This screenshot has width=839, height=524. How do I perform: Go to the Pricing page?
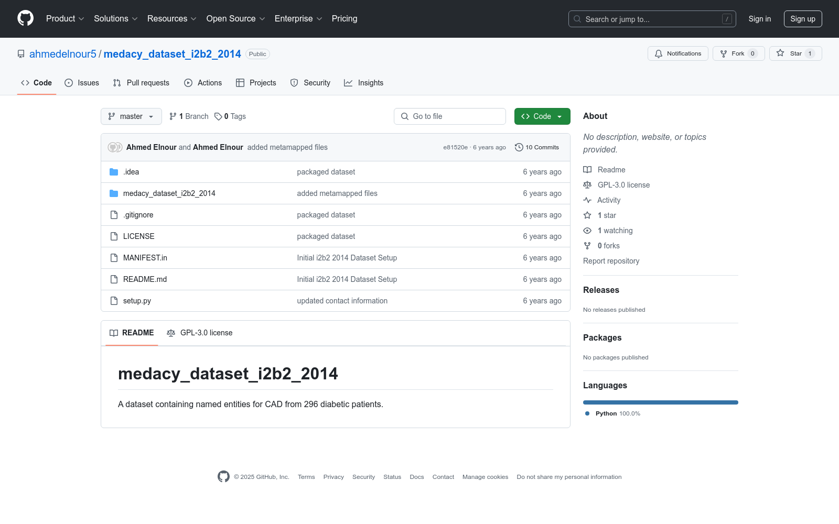345,19
